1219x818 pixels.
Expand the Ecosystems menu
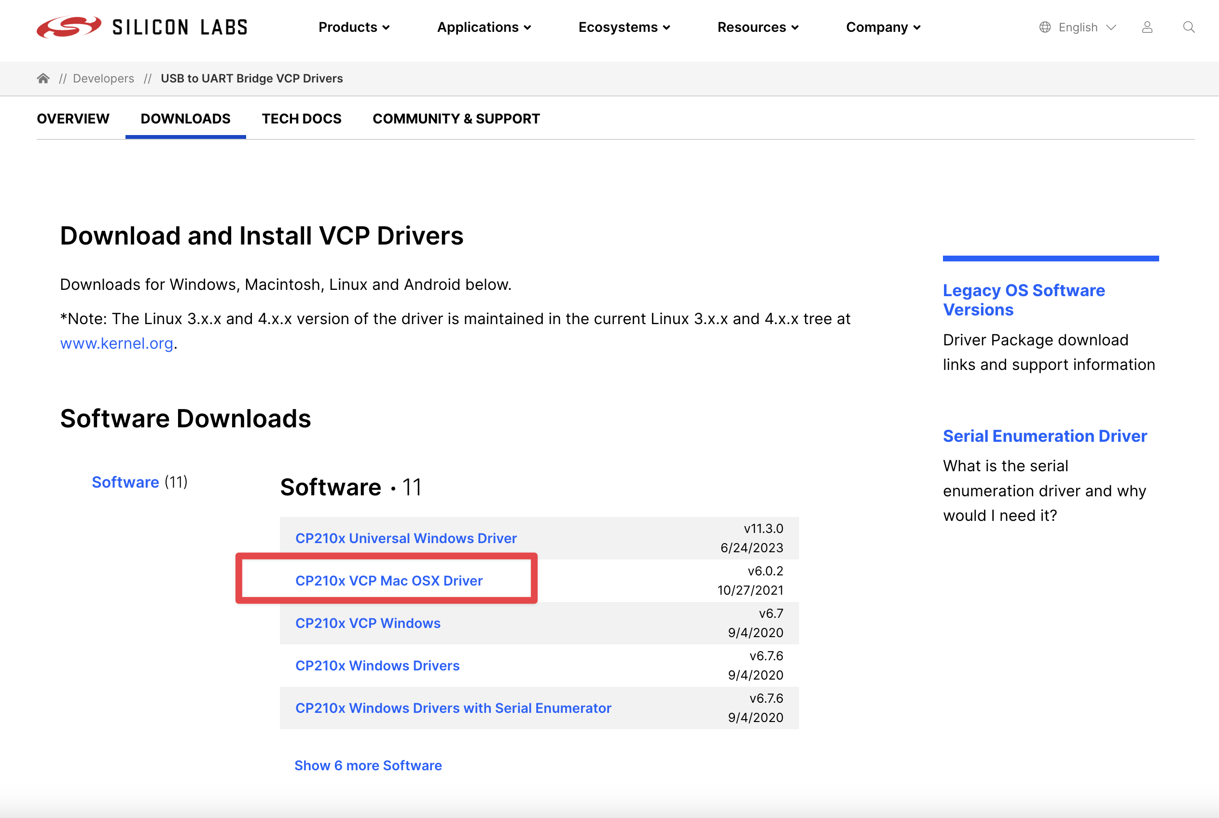tap(624, 27)
